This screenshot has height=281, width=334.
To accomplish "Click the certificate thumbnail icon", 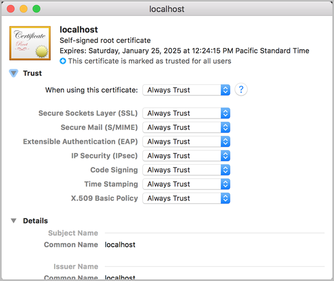I will (x=30, y=43).
